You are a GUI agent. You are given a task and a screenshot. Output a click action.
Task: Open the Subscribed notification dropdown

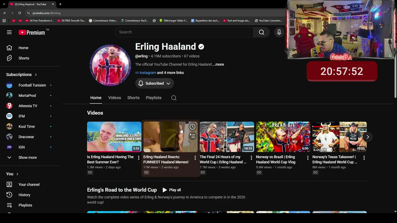tap(154, 83)
